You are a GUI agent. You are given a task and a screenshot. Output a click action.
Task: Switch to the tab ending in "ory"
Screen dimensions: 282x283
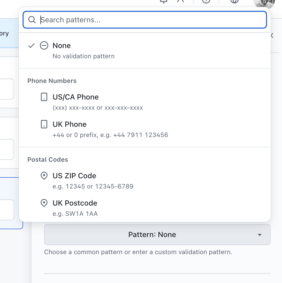point(4,34)
